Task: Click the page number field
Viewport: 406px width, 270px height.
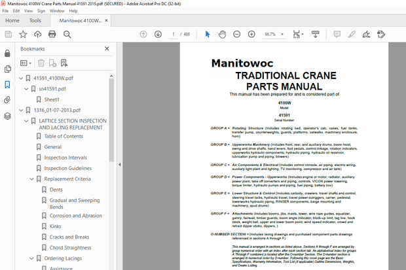Action: (174, 34)
